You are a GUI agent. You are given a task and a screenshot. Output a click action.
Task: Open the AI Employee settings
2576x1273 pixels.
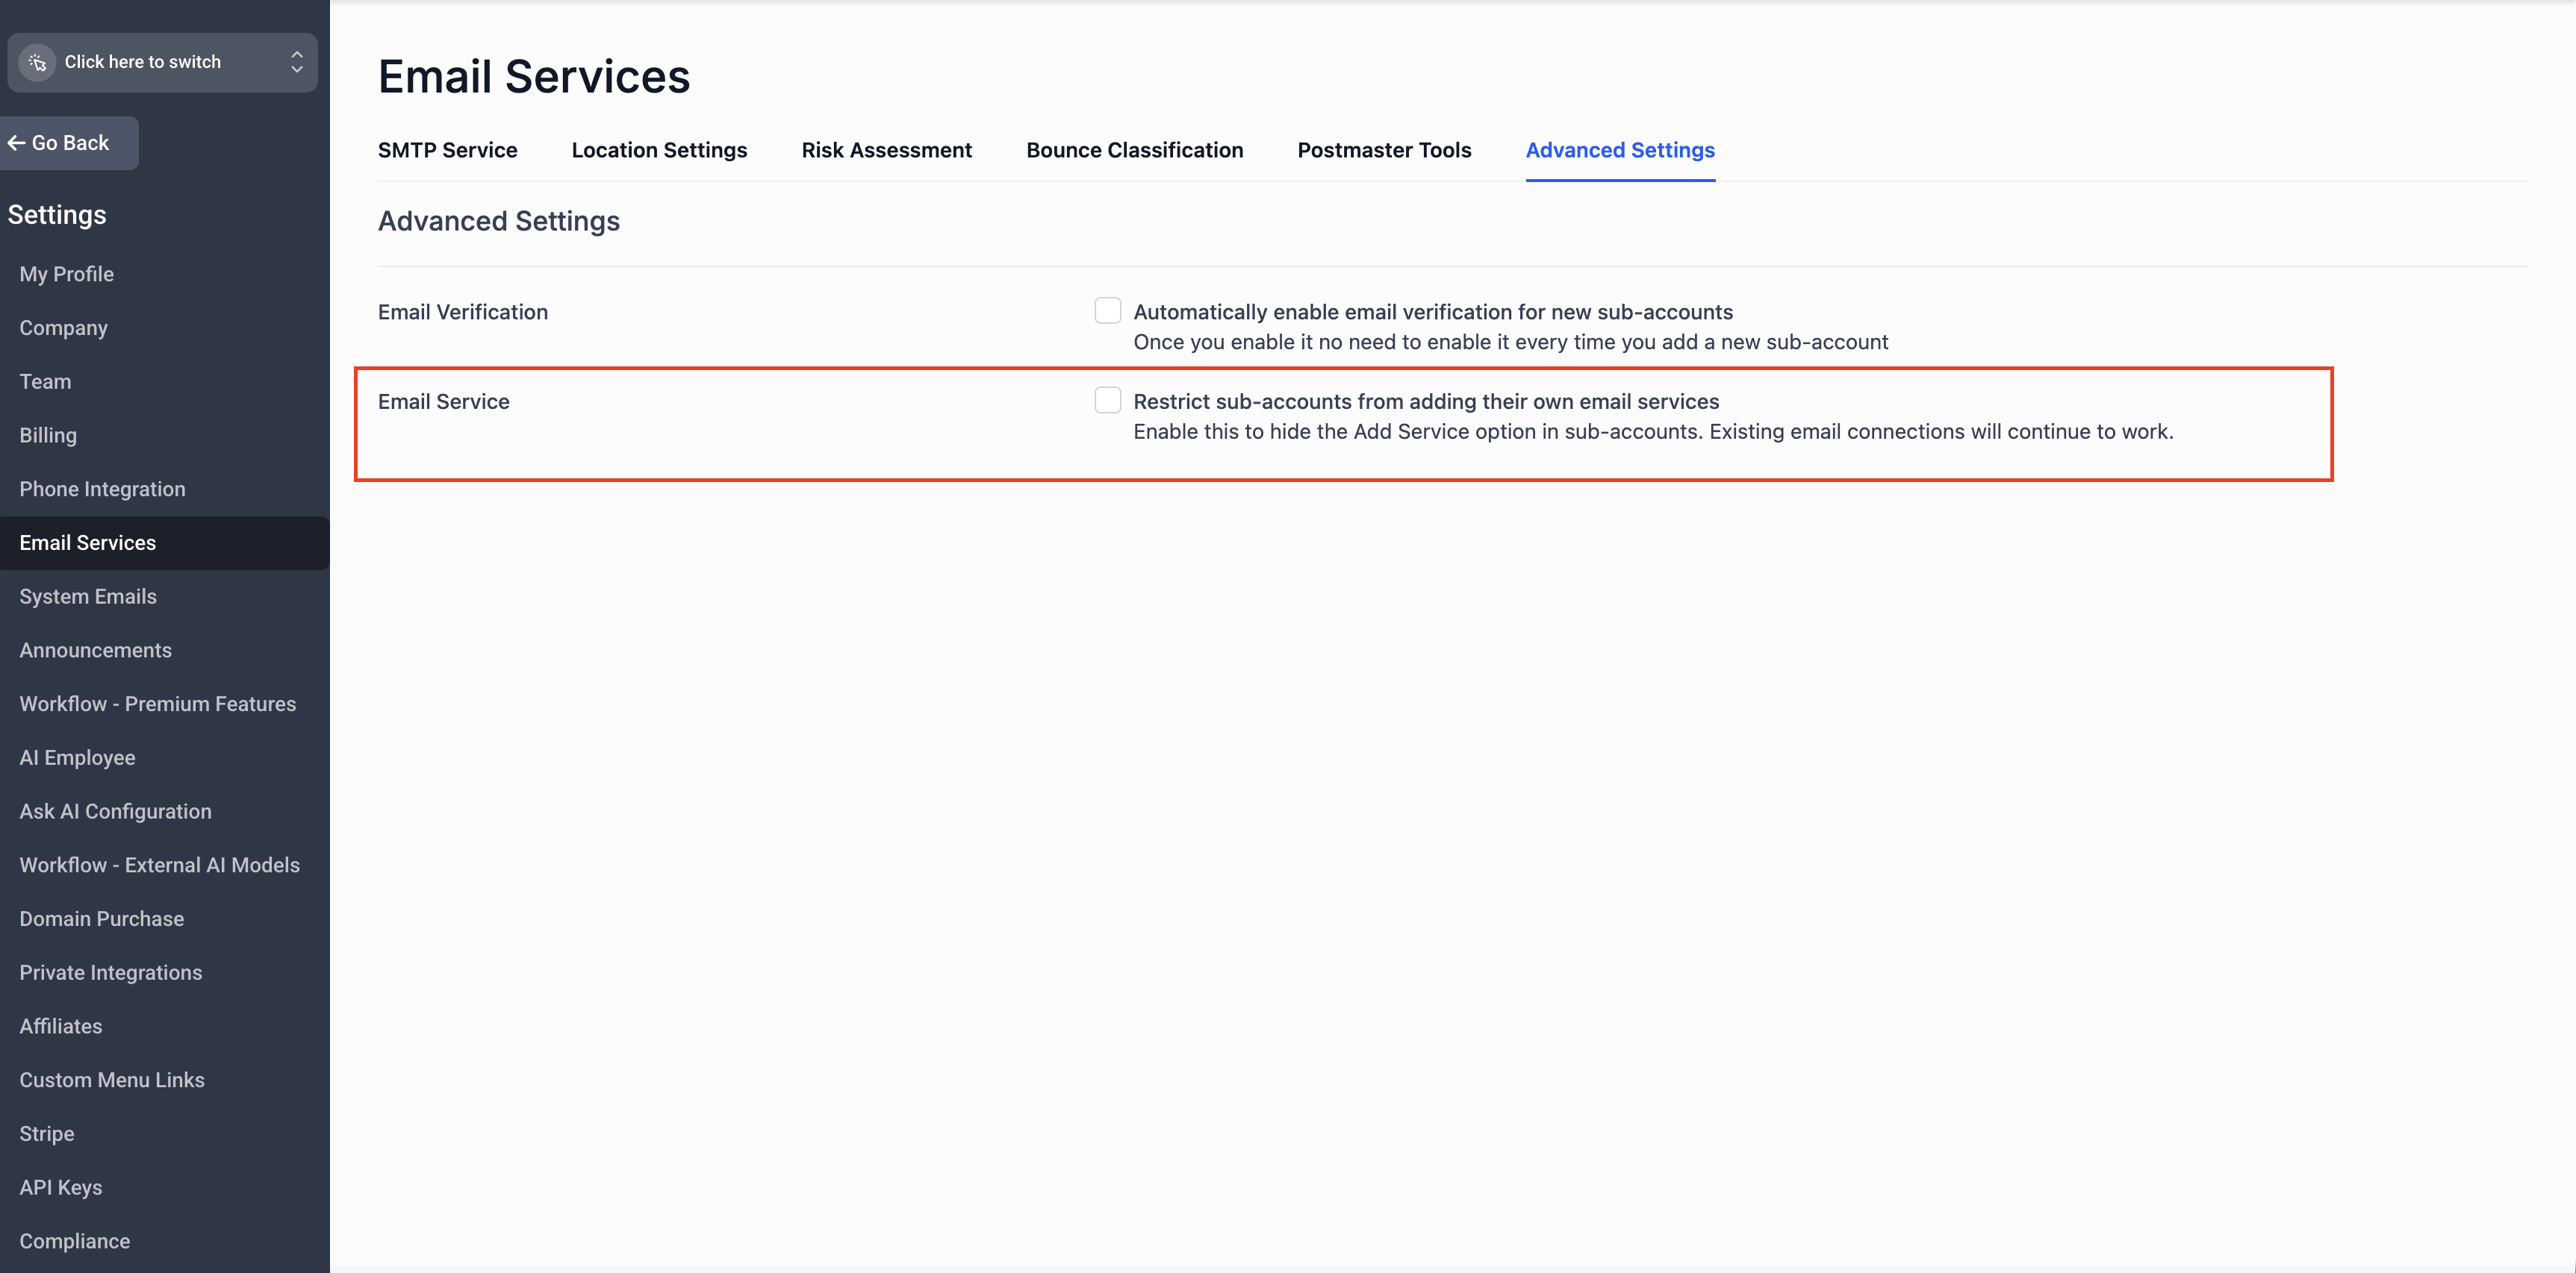point(77,757)
